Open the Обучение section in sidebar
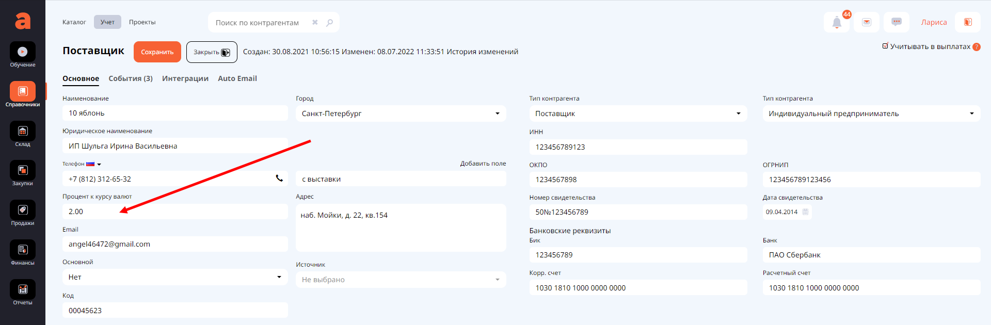Image resolution: width=991 pixels, height=325 pixels. coord(23,52)
